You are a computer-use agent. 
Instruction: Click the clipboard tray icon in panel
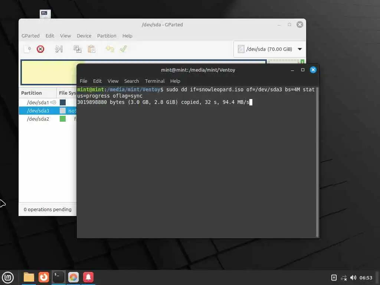click(334, 278)
